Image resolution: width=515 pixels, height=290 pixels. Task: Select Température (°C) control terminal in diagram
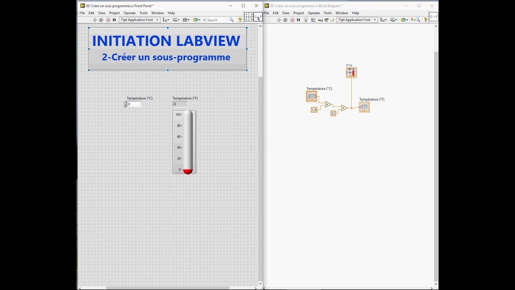[x=311, y=96]
